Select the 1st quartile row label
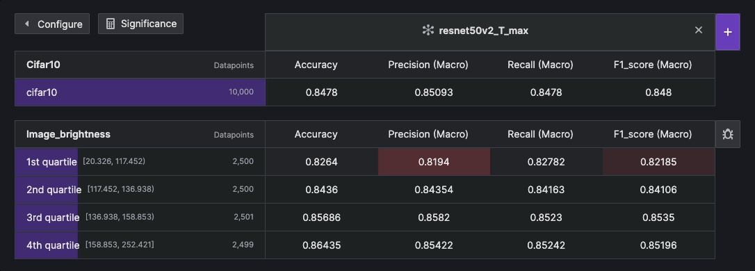This screenshot has width=755, height=271. [x=51, y=162]
